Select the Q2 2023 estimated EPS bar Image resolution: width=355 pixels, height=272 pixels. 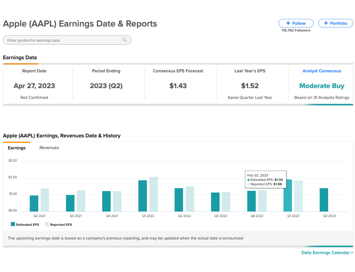pos(324,200)
